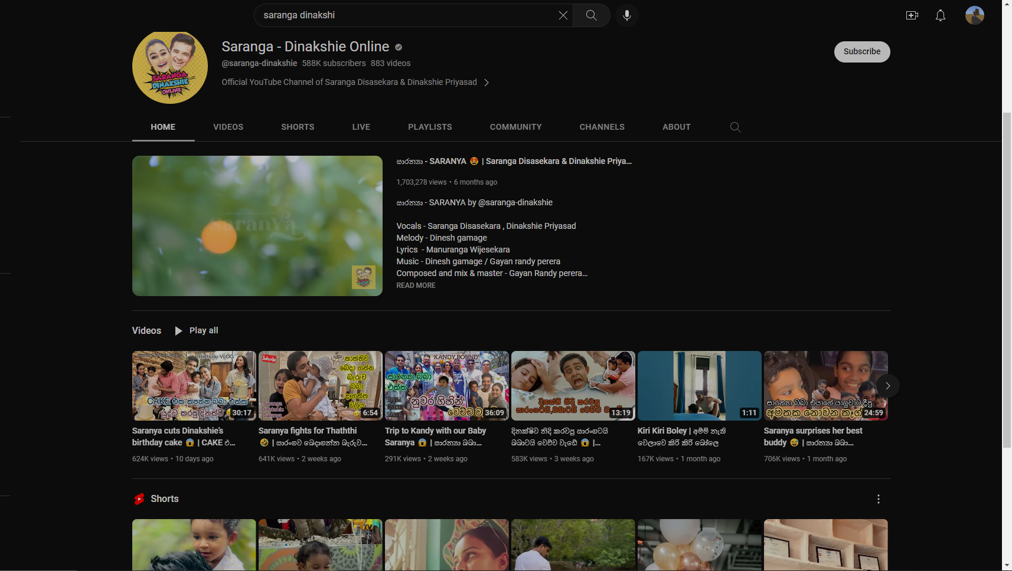Open the account avatar menu

coord(975,15)
